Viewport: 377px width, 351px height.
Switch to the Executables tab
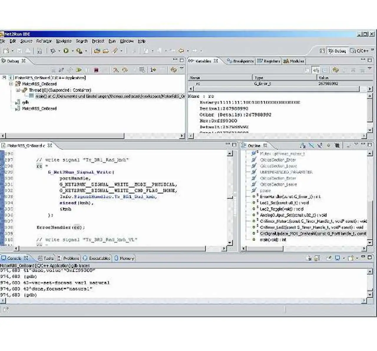pyautogui.click(x=96, y=258)
